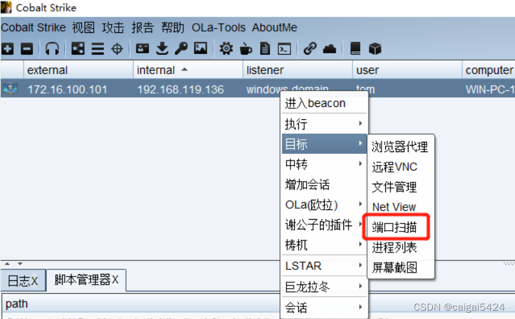This screenshot has height=319, width=515.
Task: Click the internal IP 192.168.119.136
Action: pyautogui.click(x=180, y=90)
